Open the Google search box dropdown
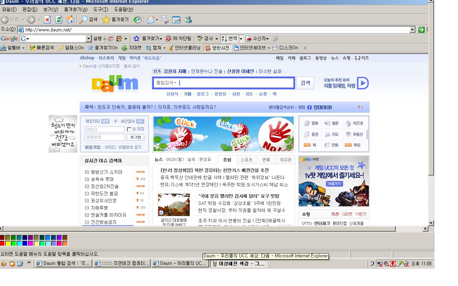 [x=89, y=39]
